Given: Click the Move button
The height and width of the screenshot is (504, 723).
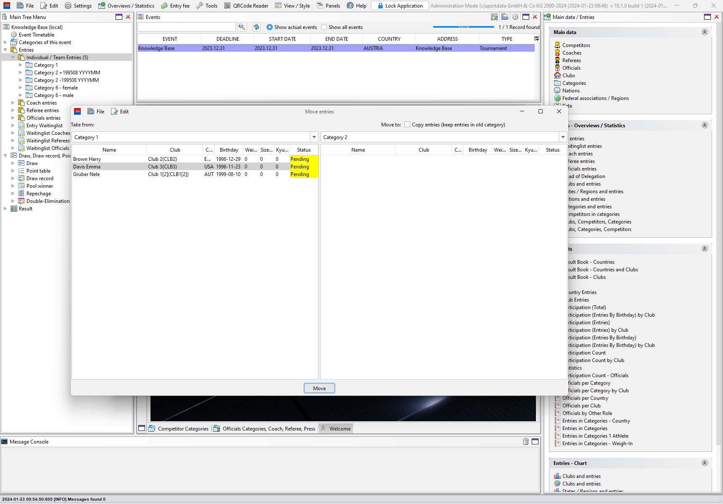Looking at the screenshot, I should 319,388.
